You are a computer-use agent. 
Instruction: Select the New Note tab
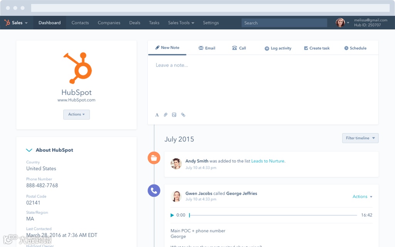point(167,47)
